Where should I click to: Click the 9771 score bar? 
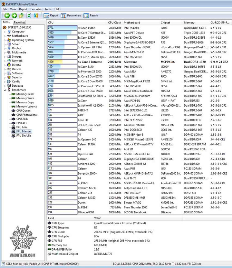pos(63,28)
